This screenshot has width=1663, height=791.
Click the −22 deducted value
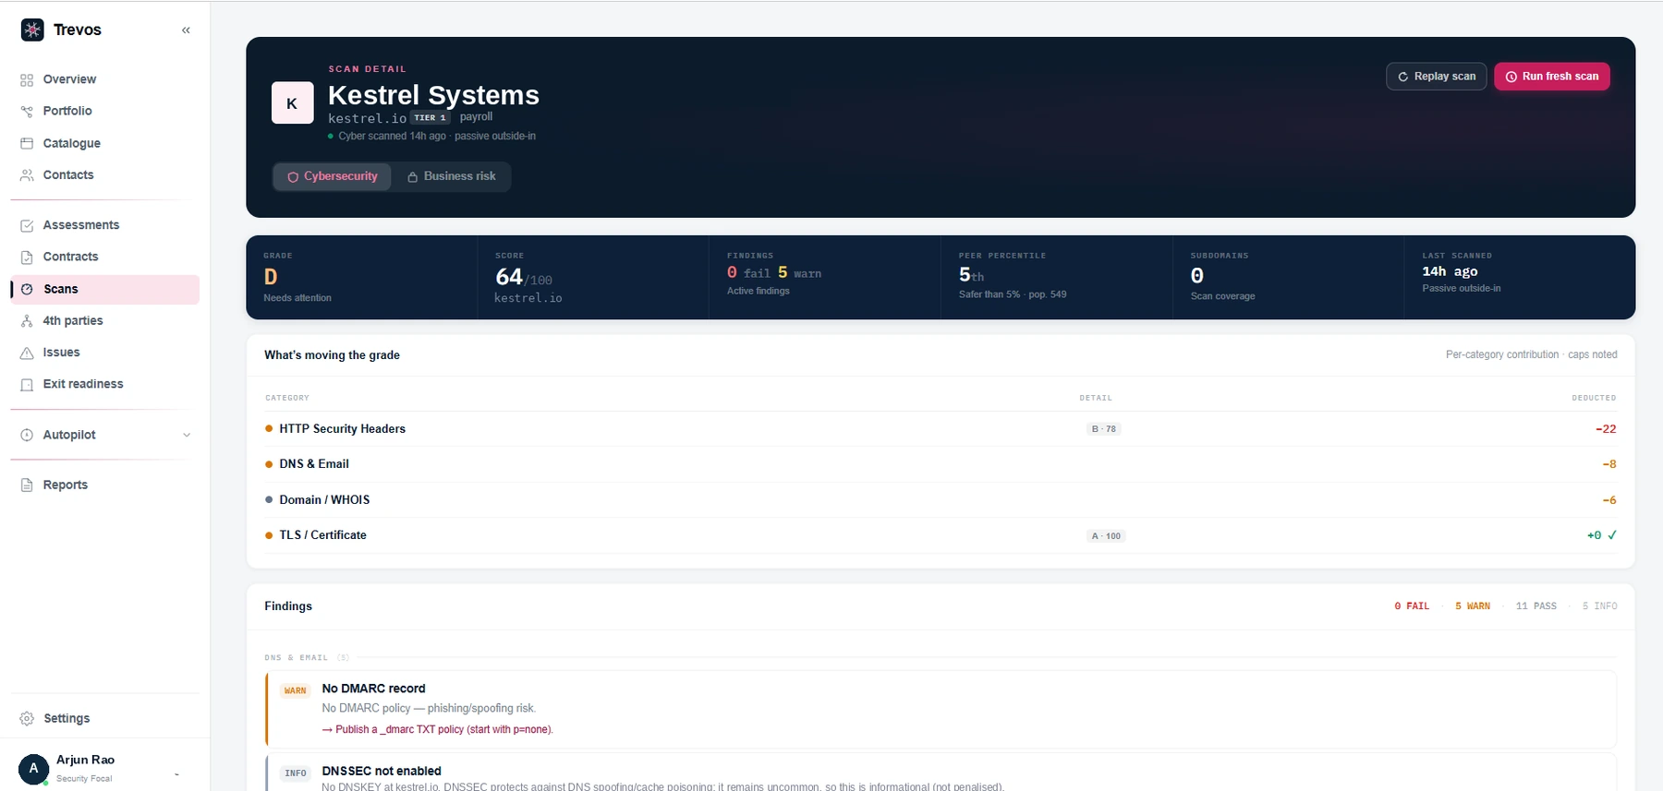pos(1606,429)
